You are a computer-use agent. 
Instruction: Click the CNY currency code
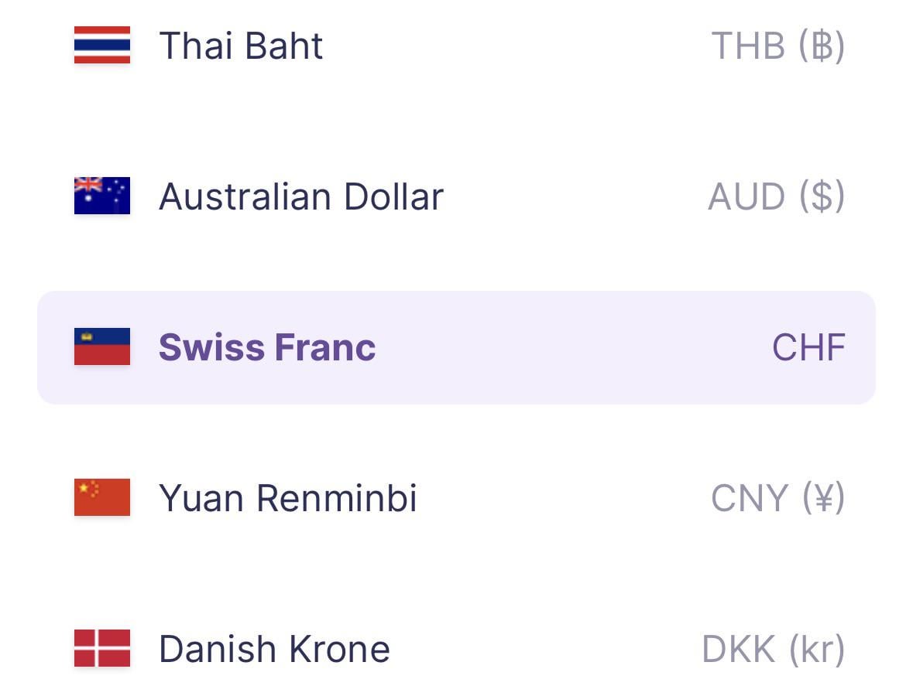click(749, 498)
